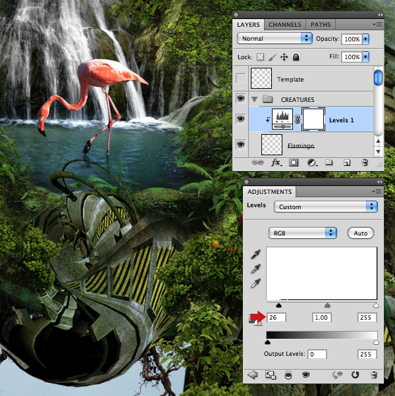
Task: Open the Levels preset Custom dropdown
Action: tap(325, 207)
